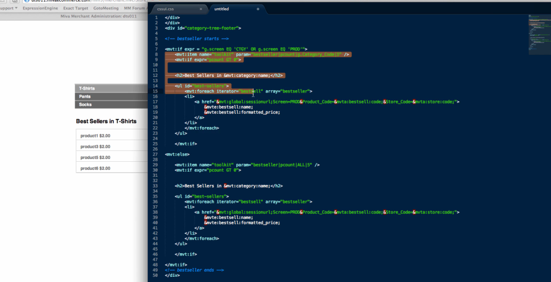
Task: Click the ul id best-sellers line 35
Action: pyautogui.click(x=202, y=196)
